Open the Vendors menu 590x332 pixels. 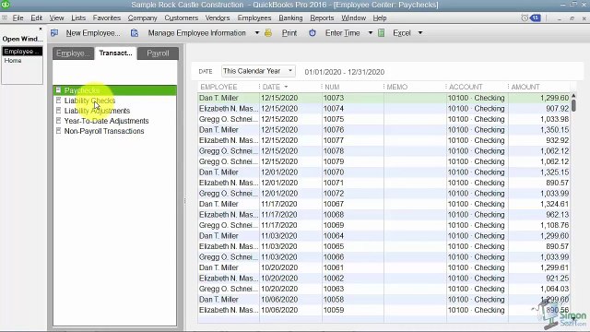tap(218, 18)
